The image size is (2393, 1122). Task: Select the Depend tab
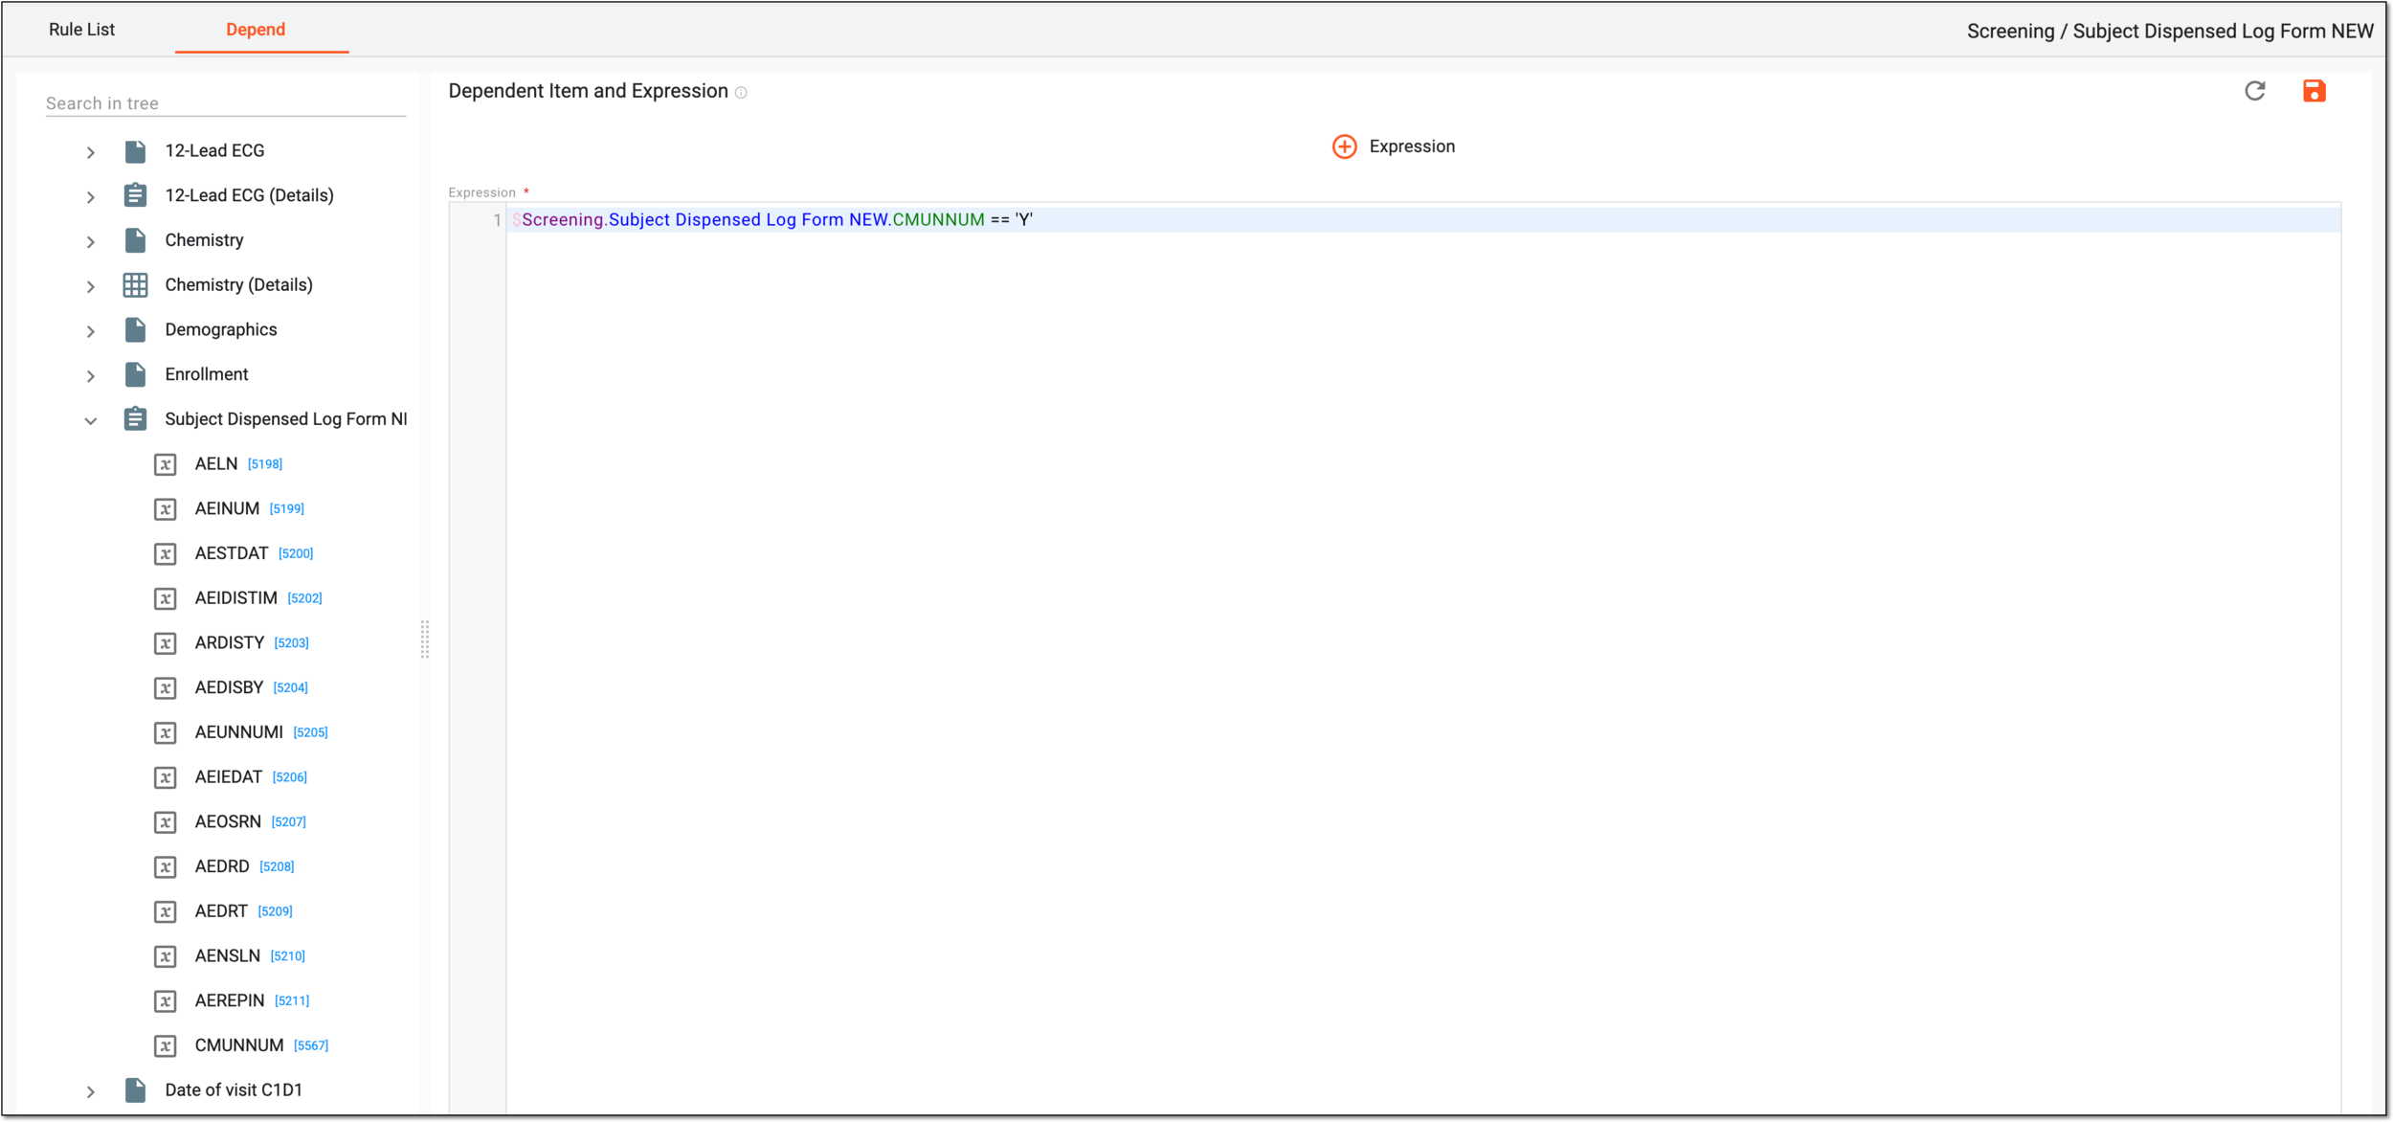(256, 30)
